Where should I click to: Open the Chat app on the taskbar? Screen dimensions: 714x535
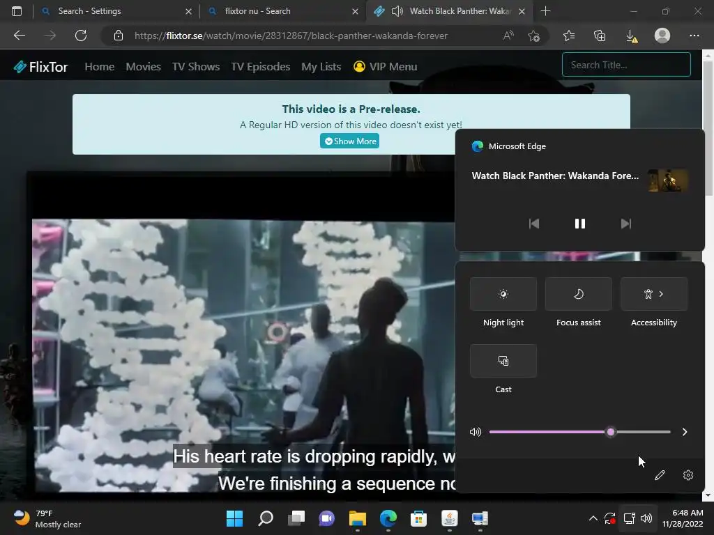(326, 518)
